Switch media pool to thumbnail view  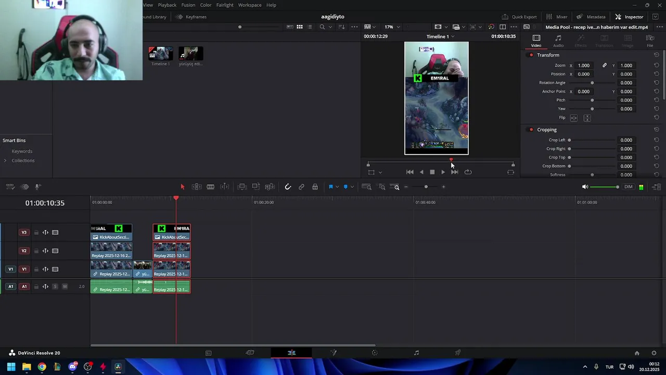pos(300,27)
